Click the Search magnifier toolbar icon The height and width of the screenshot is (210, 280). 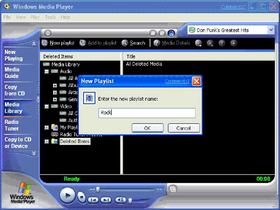click(125, 43)
